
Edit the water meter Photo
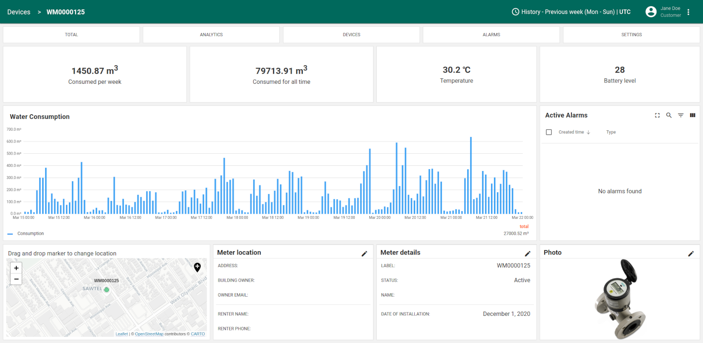691,254
